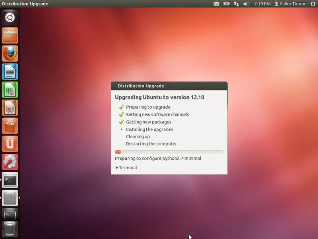Click the Installing the upgrades arrow marker
318x239 pixels.
point(122,129)
